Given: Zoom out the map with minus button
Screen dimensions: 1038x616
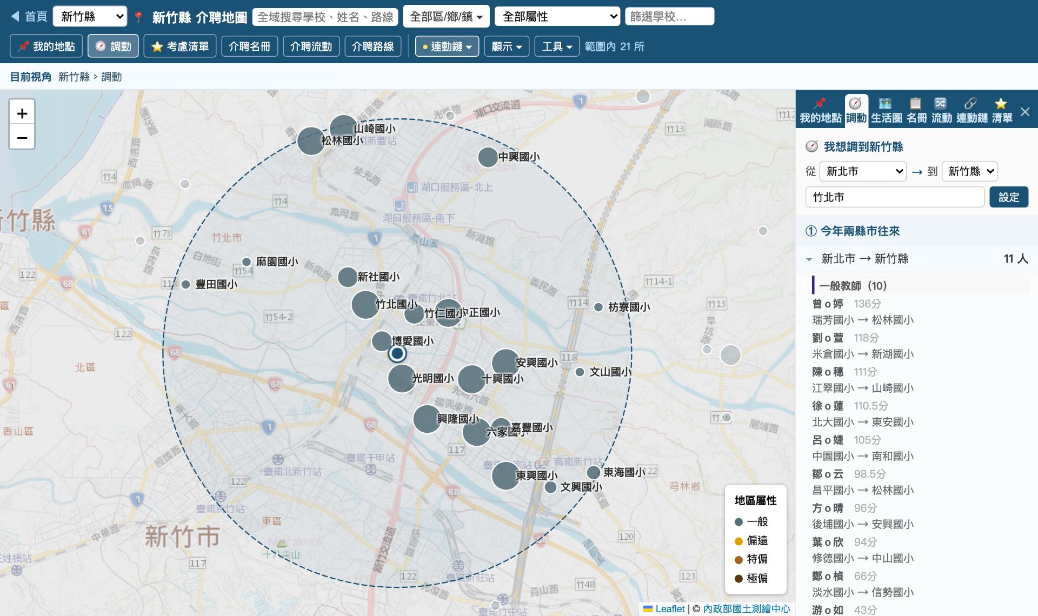Looking at the screenshot, I should (22, 137).
